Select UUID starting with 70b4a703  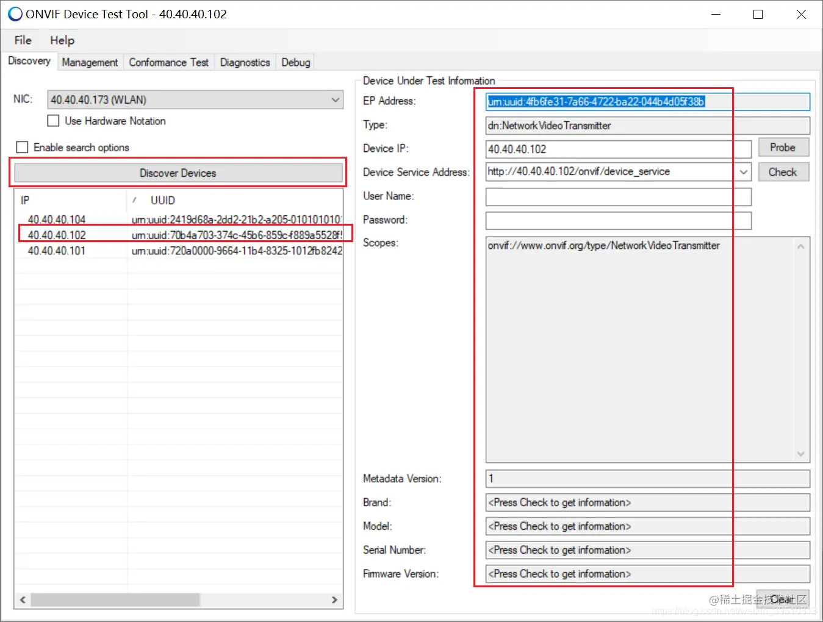click(237, 235)
